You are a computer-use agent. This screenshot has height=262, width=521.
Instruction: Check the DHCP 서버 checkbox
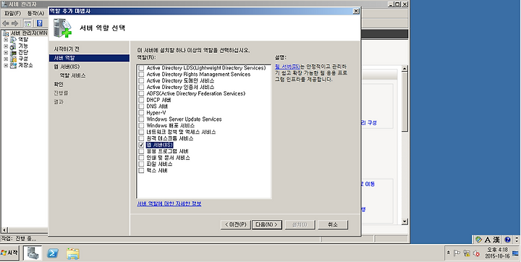(141, 100)
